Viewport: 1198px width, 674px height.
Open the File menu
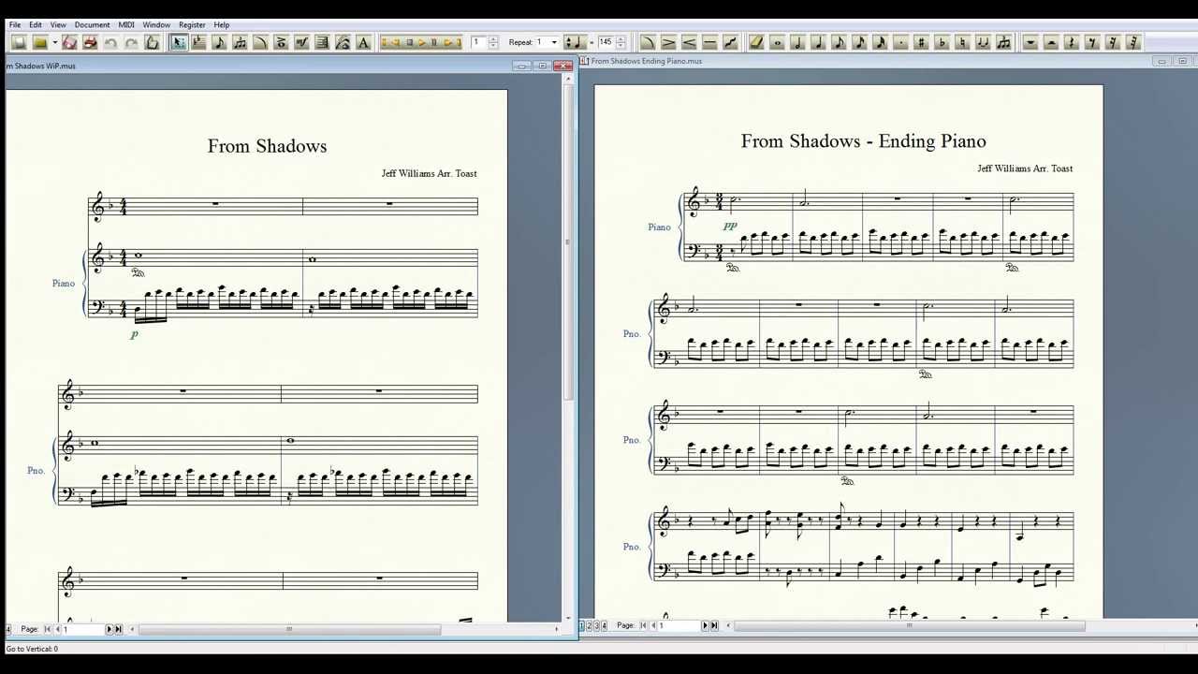point(15,24)
